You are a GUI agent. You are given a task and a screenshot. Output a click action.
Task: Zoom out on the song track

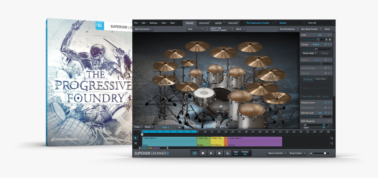(332, 143)
